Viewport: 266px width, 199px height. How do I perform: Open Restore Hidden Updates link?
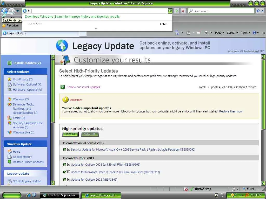pyautogui.click(x=28, y=162)
